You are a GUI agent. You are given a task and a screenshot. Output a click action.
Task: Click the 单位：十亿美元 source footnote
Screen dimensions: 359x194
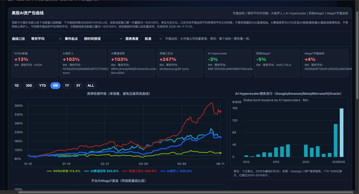pos(288,173)
